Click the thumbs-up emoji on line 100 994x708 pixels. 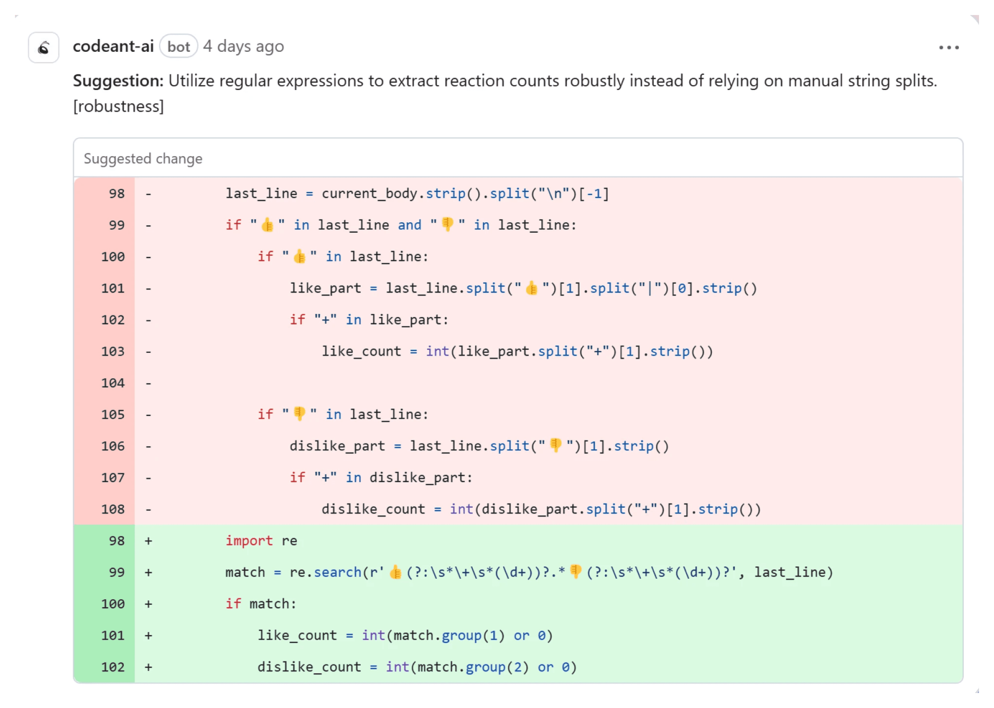click(299, 256)
